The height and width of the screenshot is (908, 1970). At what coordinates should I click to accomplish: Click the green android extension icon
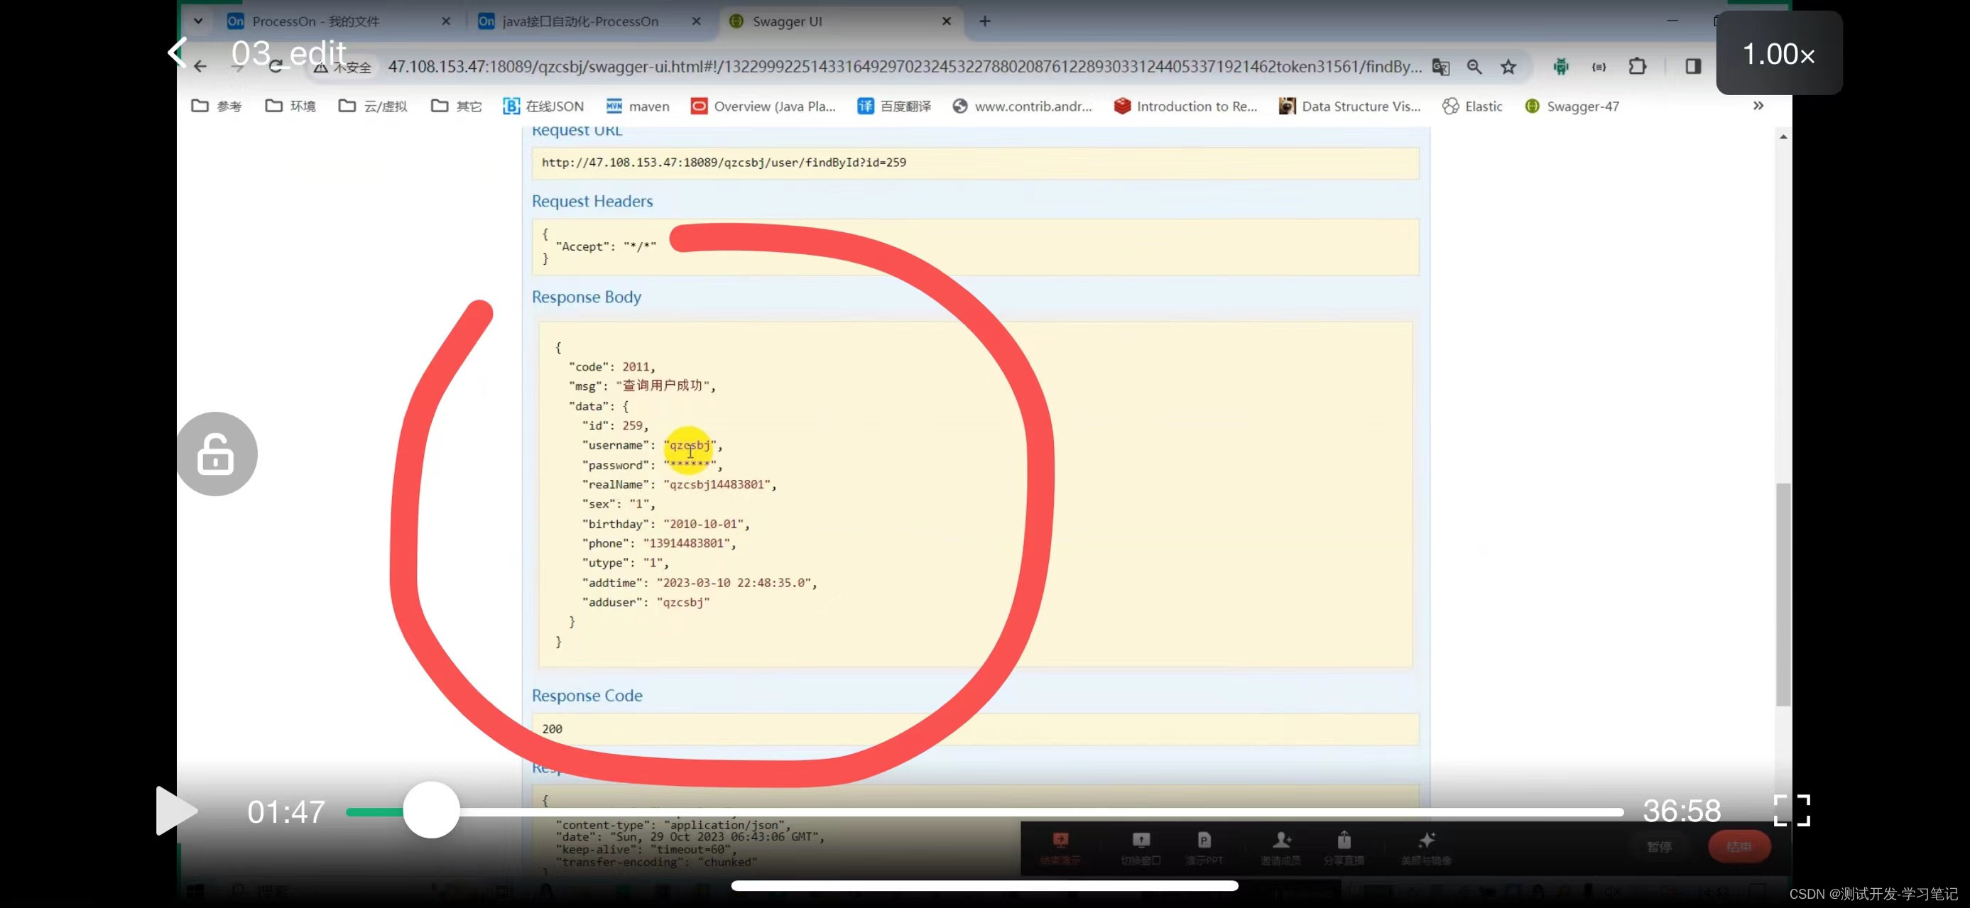pos(1561,67)
